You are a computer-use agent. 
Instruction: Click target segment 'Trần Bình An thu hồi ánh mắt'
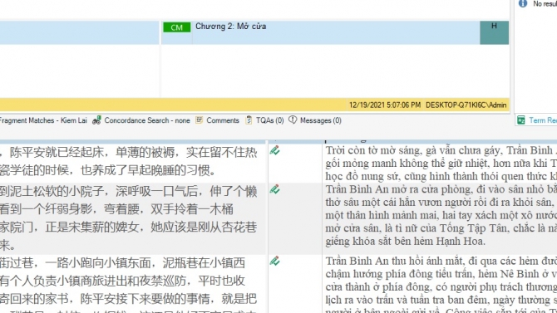(x=441, y=284)
